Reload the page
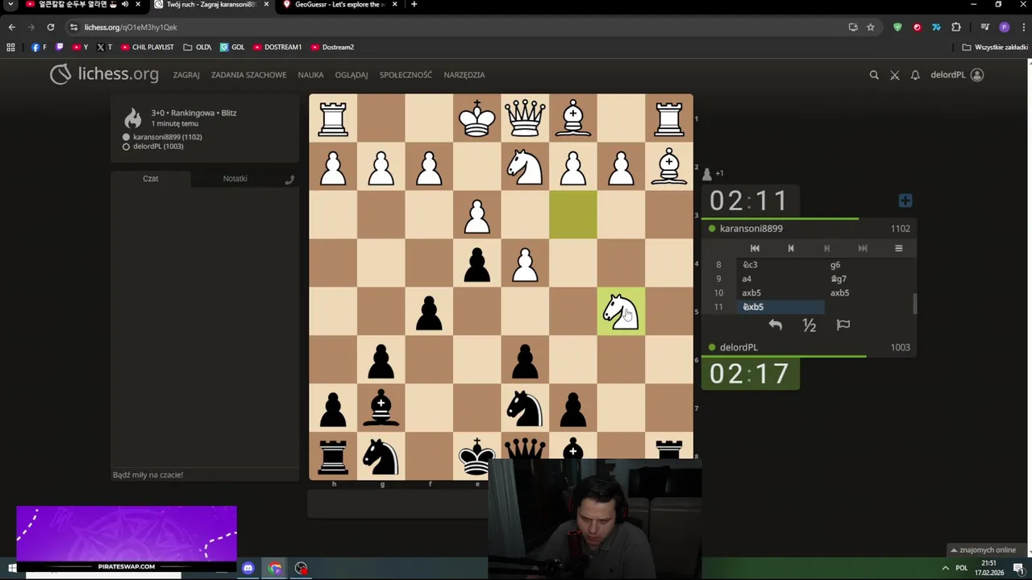 coord(50,27)
